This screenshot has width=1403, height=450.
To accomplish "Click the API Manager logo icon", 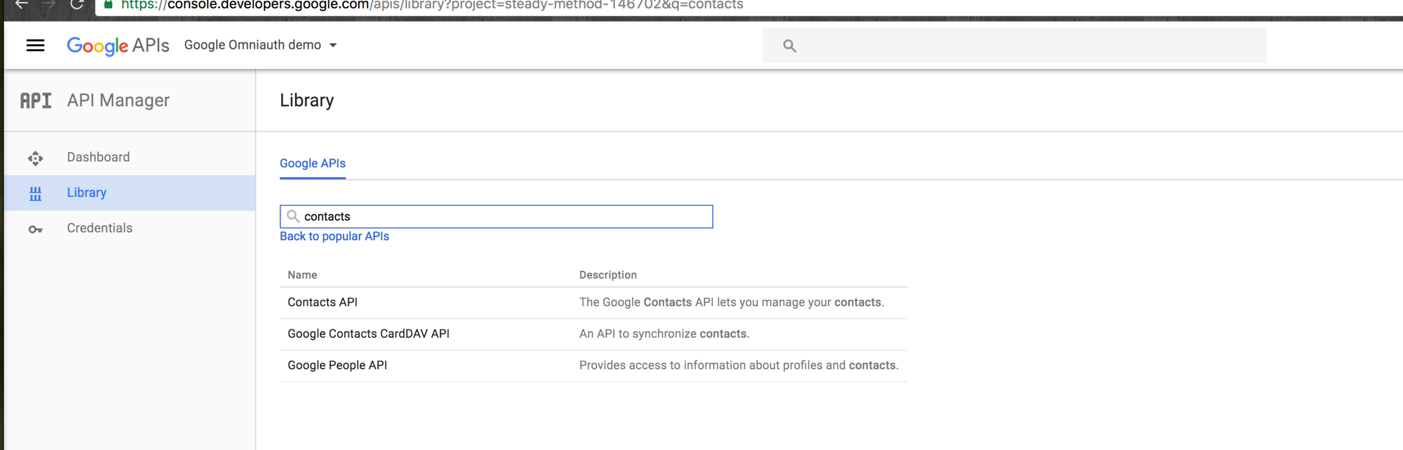I will 36,101.
